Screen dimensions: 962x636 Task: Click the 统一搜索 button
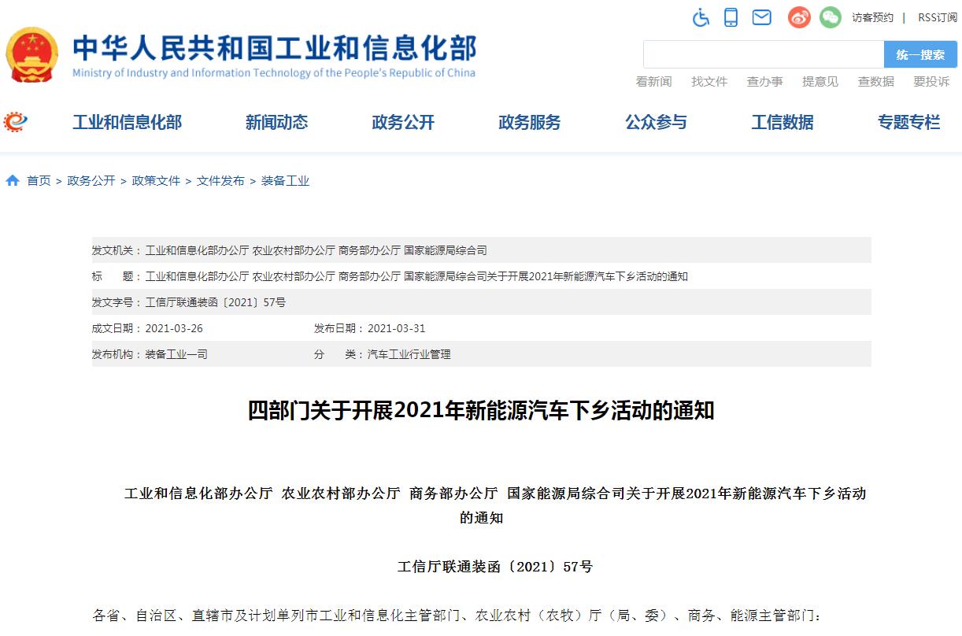click(x=920, y=54)
